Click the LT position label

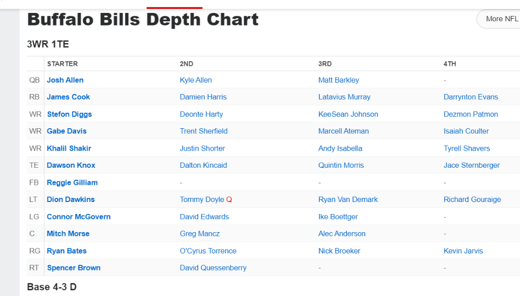click(x=33, y=199)
